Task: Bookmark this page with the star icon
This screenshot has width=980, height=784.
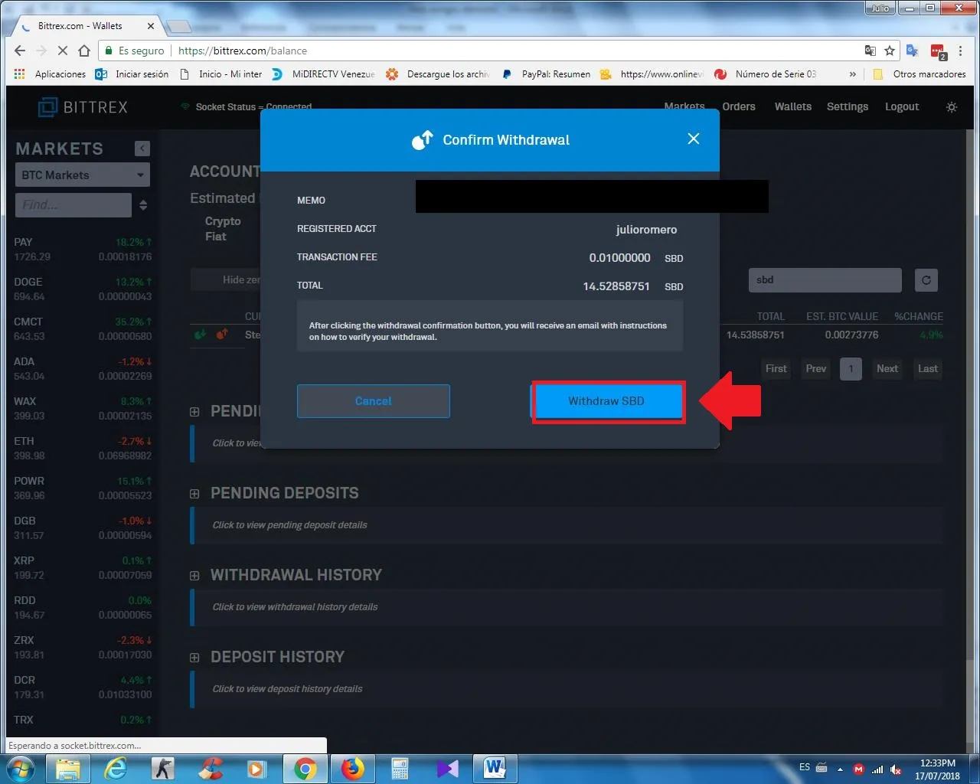Action: (890, 51)
